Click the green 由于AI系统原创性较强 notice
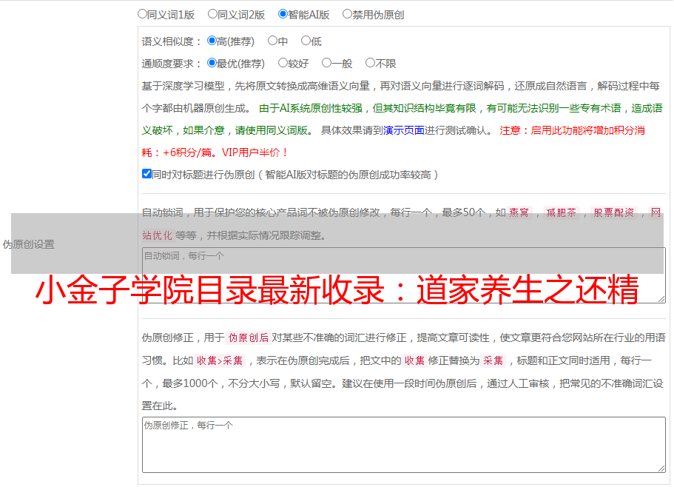Viewport: 674px width, 487px height. [402, 119]
